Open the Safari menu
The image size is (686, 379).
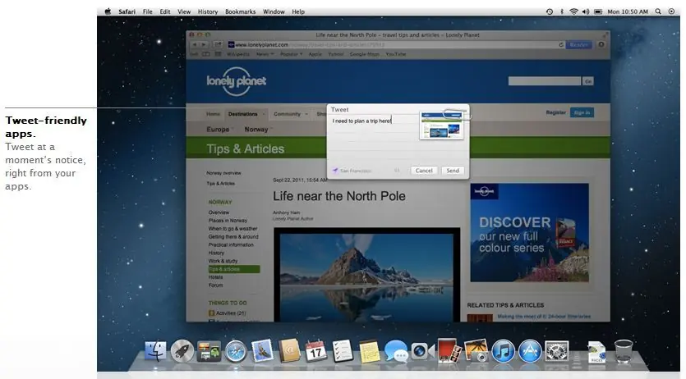(x=127, y=11)
